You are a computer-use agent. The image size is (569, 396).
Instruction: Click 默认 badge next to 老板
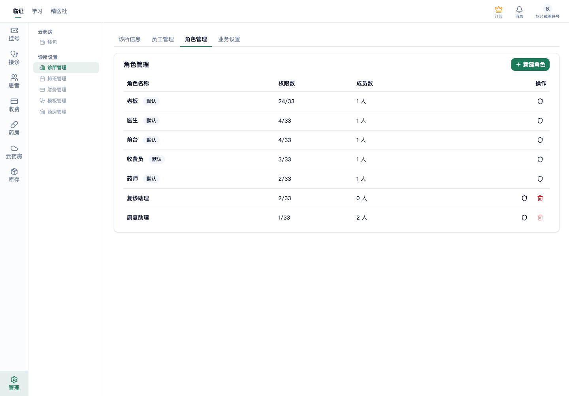151,101
